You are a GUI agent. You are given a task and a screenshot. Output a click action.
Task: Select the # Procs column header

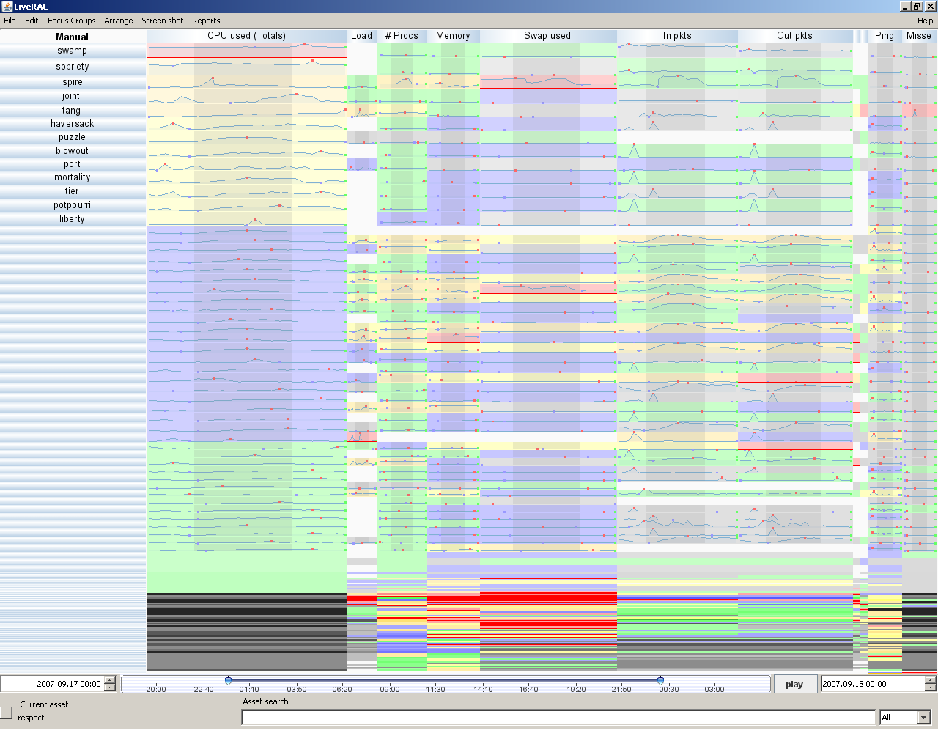[402, 35]
